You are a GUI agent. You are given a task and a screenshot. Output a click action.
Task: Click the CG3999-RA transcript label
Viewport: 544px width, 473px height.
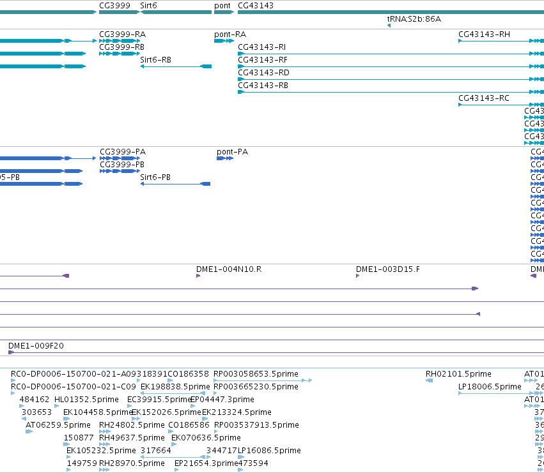123,34
